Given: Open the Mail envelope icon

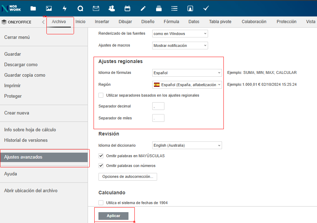Looking at the screenshot, I should point(96,8).
